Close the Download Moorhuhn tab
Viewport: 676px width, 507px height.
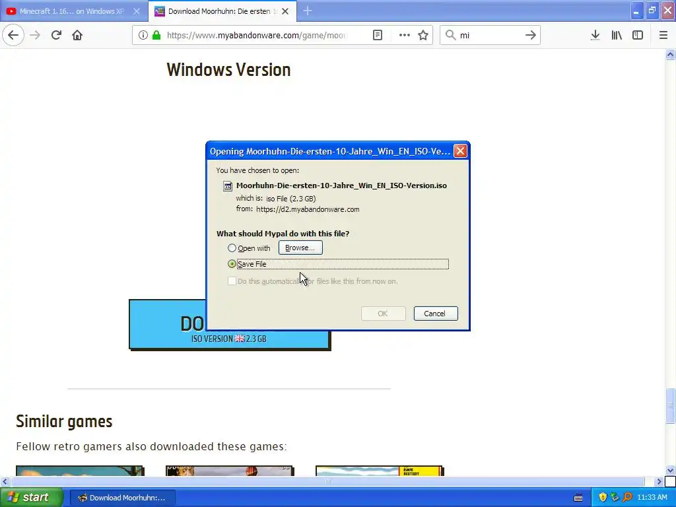pyautogui.click(x=285, y=11)
